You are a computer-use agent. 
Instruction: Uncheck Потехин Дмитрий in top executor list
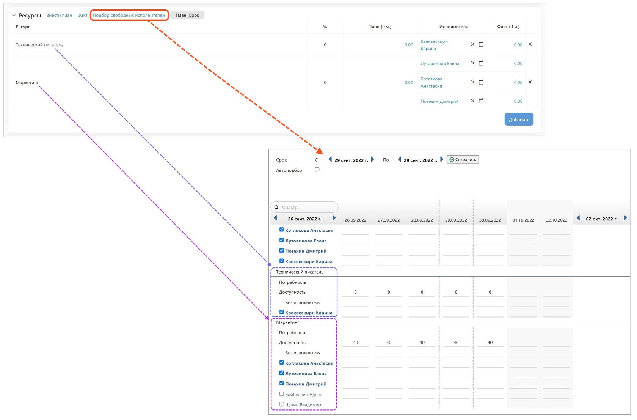coord(282,250)
